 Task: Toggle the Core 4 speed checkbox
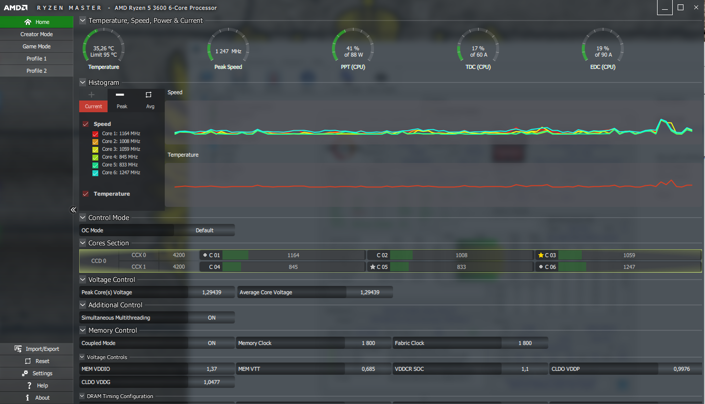tap(95, 157)
